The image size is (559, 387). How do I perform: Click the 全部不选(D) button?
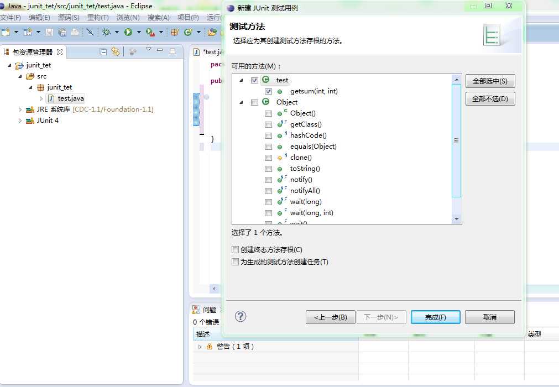point(490,99)
